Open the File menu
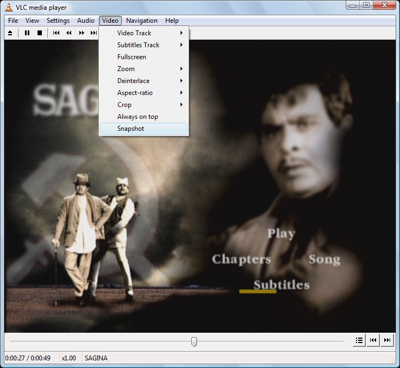The width and height of the screenshot is (400, 368). (x=13, y=21)
